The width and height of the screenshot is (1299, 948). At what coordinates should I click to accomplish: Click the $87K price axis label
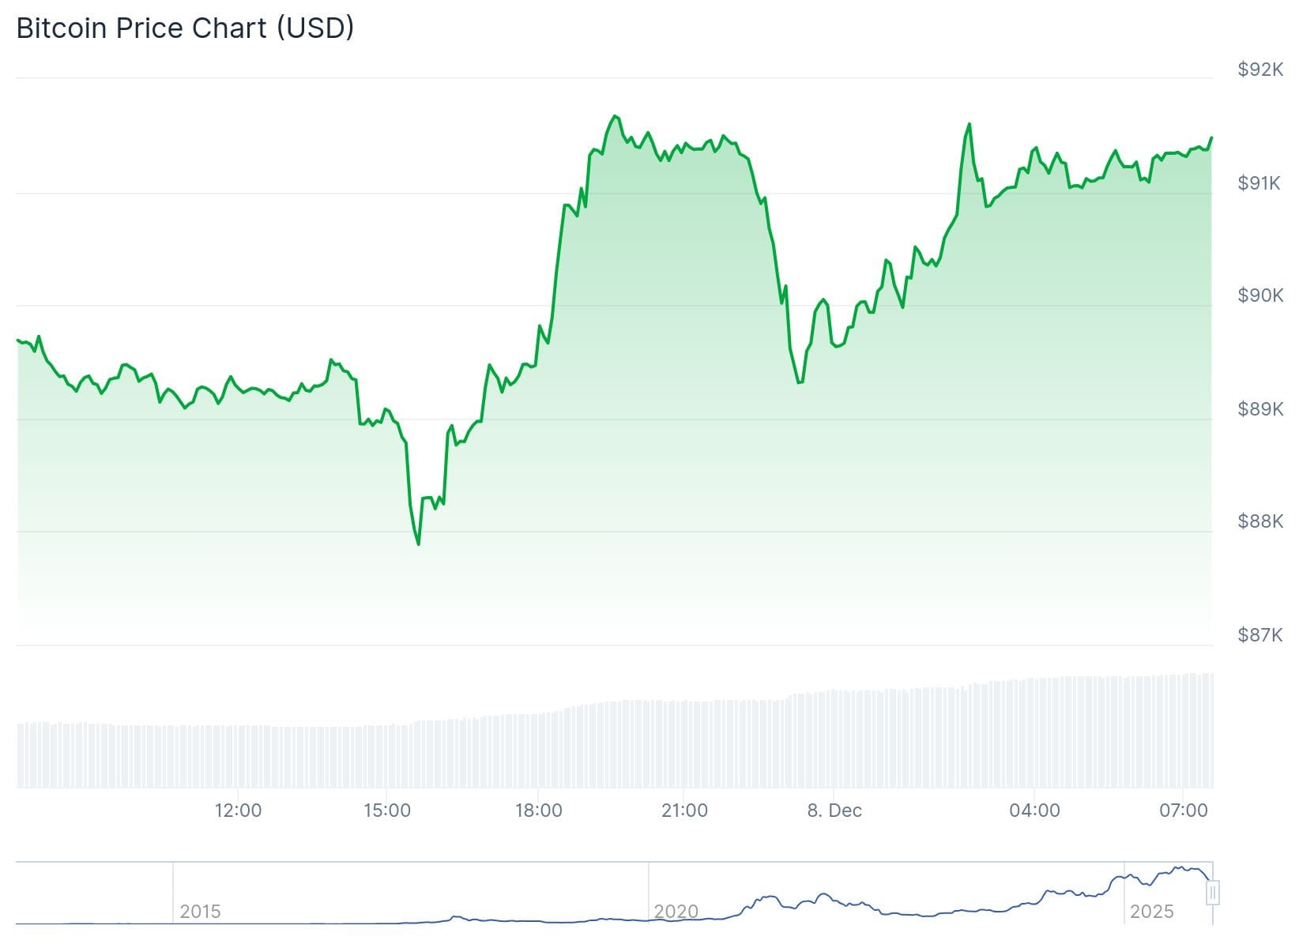click(1260, 634)
